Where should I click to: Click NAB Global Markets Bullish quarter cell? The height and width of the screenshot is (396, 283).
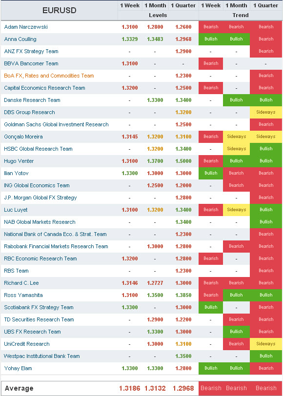[x=266, y=222]
